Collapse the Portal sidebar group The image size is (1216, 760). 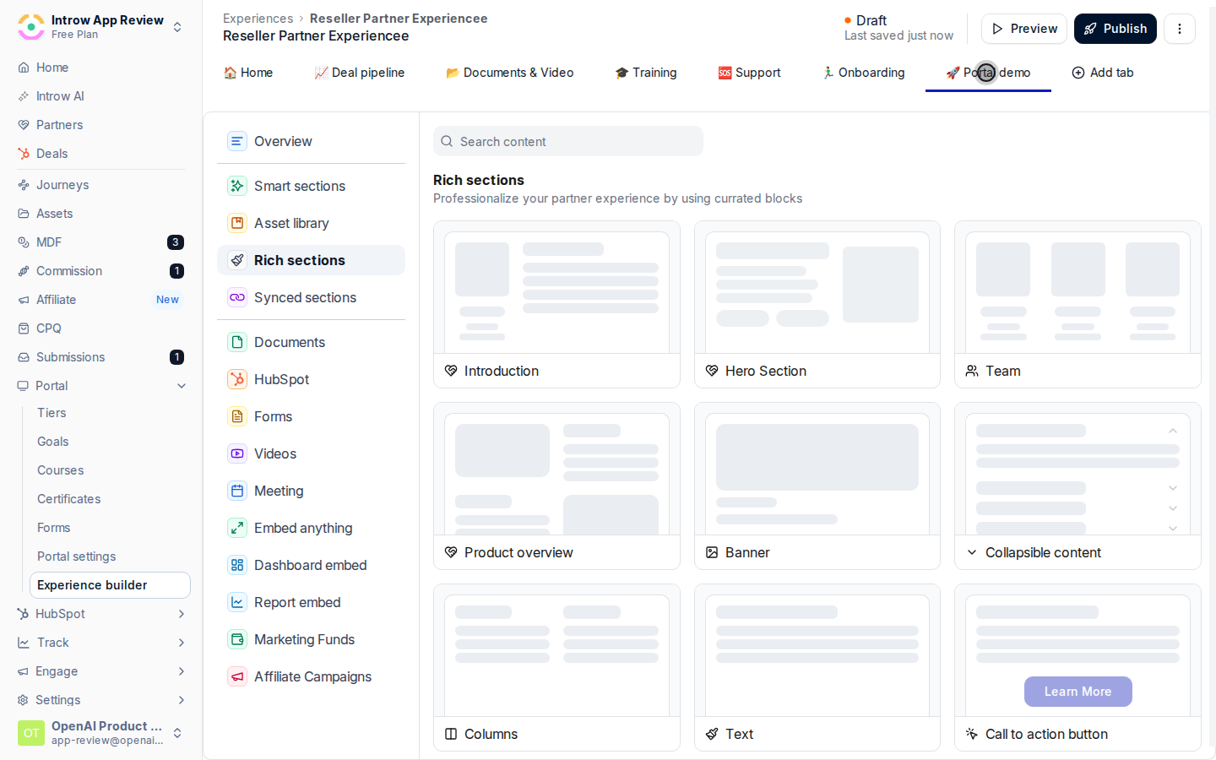point(101,386)
